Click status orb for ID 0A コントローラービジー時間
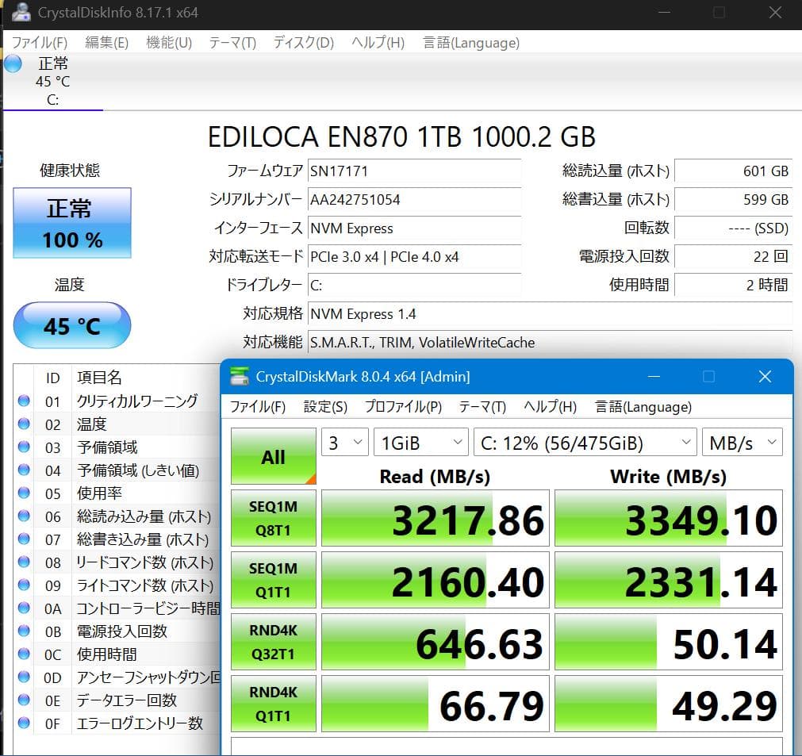 pos(24,608)
